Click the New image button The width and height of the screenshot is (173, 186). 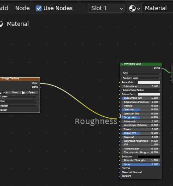click(x=15, y=92)
